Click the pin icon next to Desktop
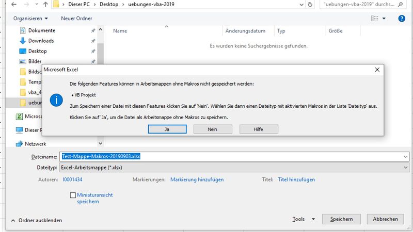This screenshot has height=232, width=413. [x=93, y=51]
